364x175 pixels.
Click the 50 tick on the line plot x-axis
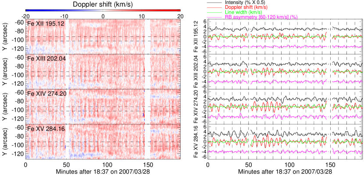[249, 165]
